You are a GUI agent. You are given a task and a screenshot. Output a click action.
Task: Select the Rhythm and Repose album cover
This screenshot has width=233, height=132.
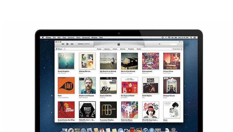[x=87, y=85]
